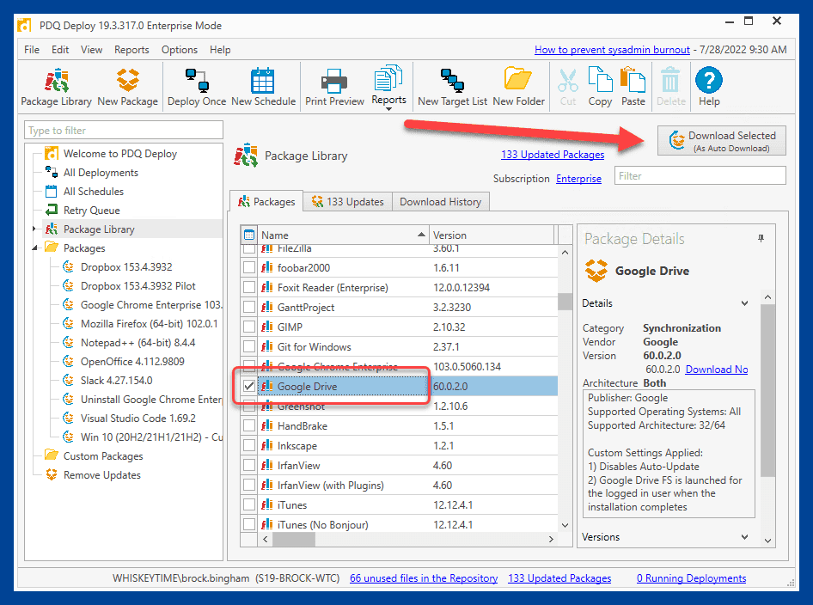Image resolution: width=813 pixels, height=605 pixels.
Task: Click the Enterprise subscription link
Action: click(578, 179)
